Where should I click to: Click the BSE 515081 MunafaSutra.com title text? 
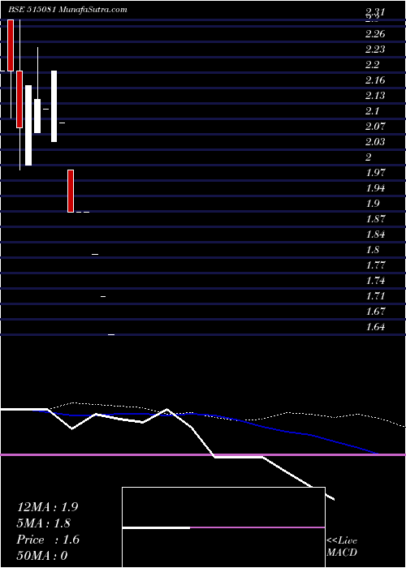[x=67, y=10]
